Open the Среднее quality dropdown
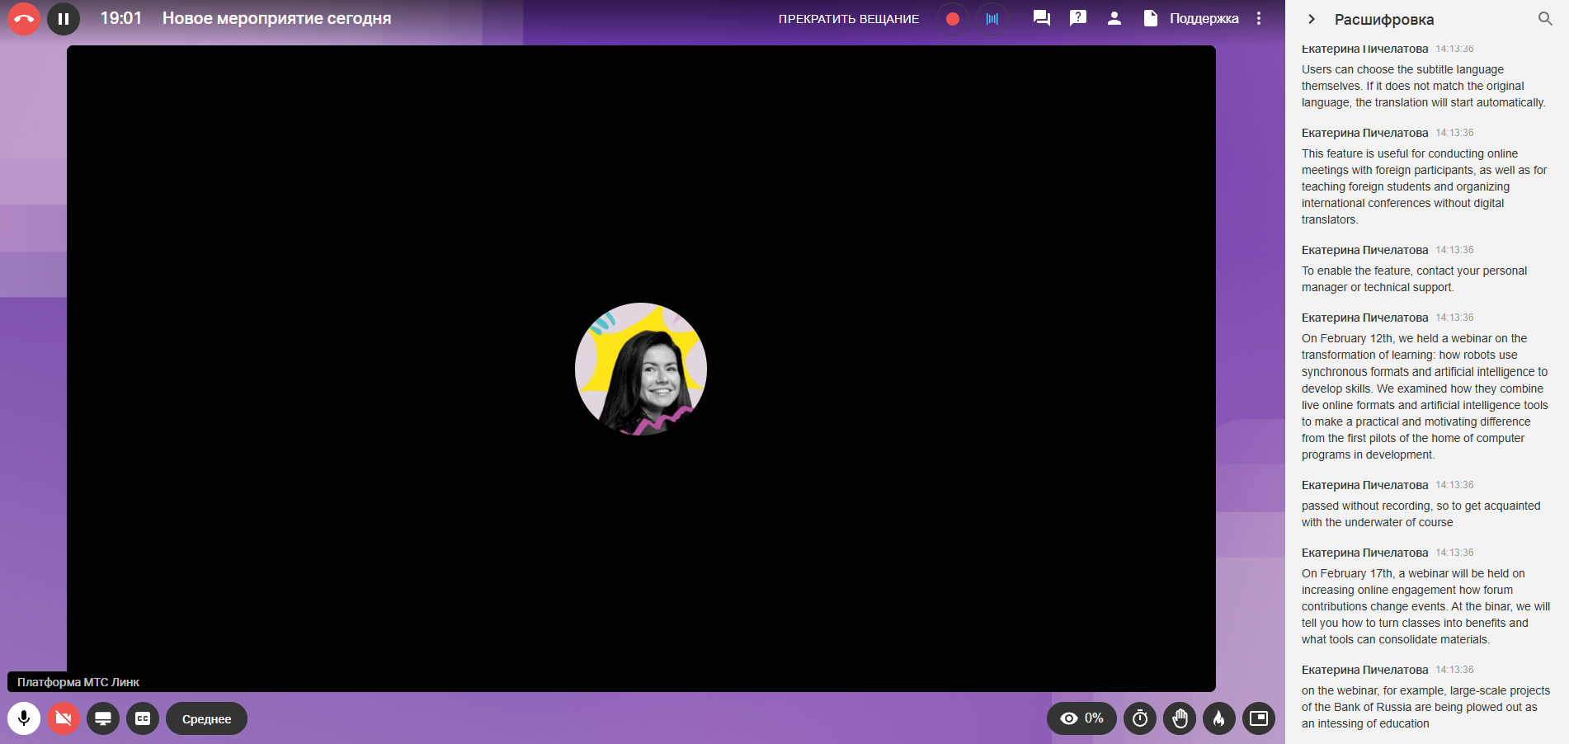The image size is (1569, 744). (x=206, y=718)
